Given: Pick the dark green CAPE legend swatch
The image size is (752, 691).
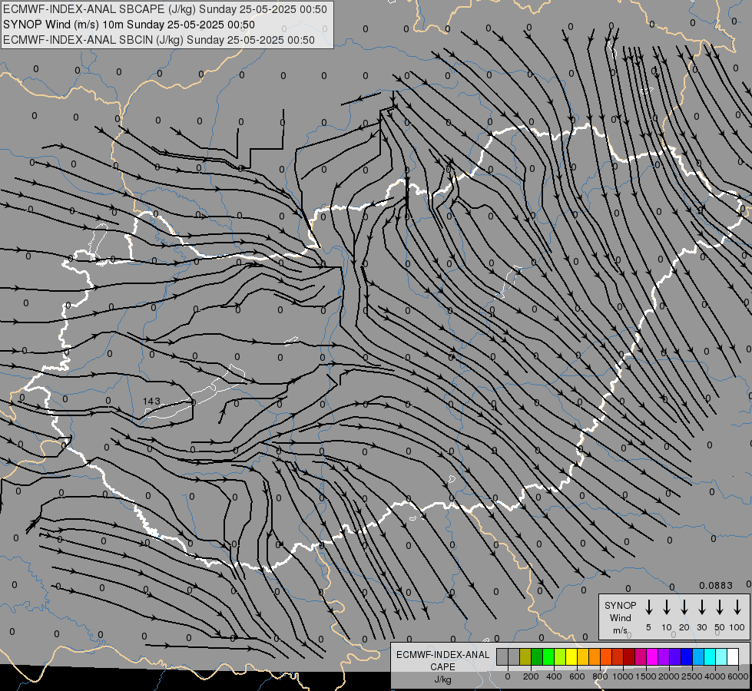Looking at the screenshot, I should [x=537, y=656].
